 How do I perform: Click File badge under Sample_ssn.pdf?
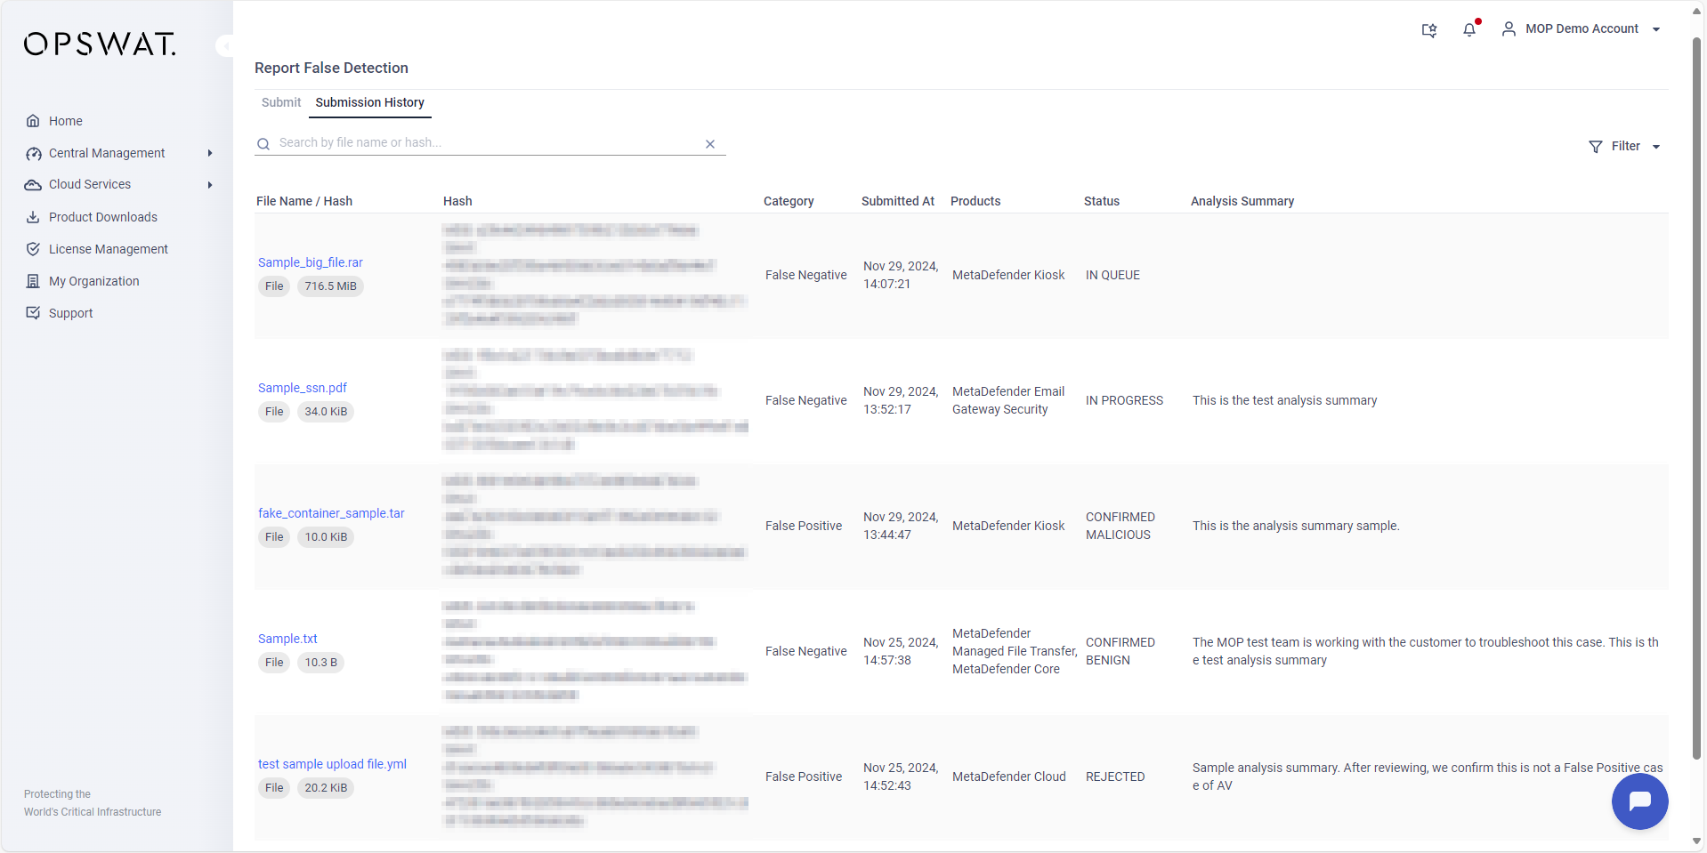[274, 412]
